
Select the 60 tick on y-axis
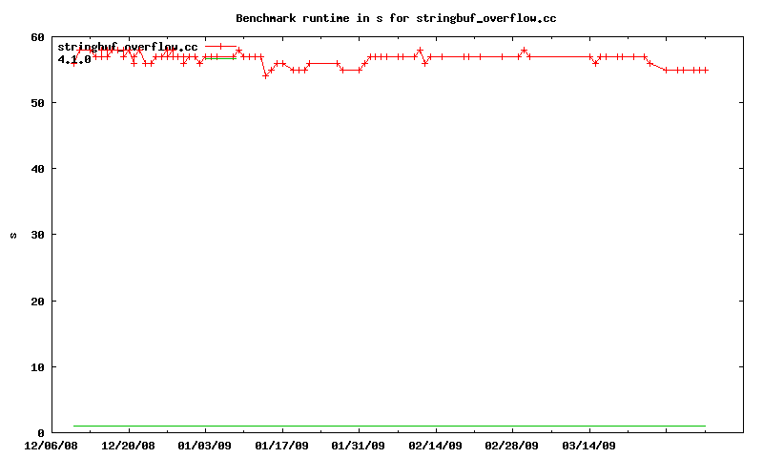[37, 37]
